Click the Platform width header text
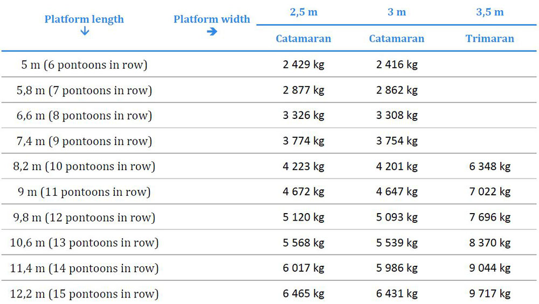Viewport: 539px width, 304px height. [212, 19]
